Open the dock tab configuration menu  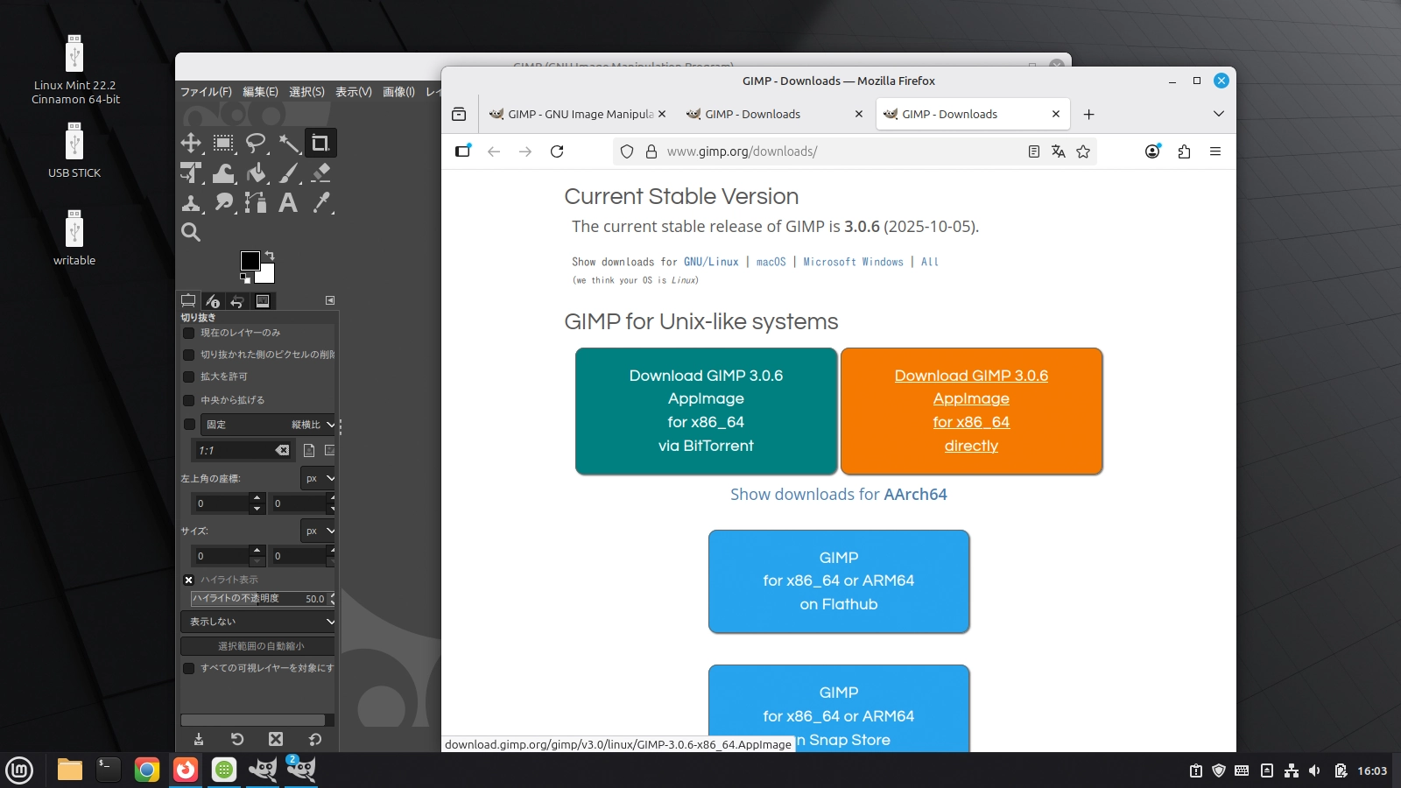click(x=330, y=300)
